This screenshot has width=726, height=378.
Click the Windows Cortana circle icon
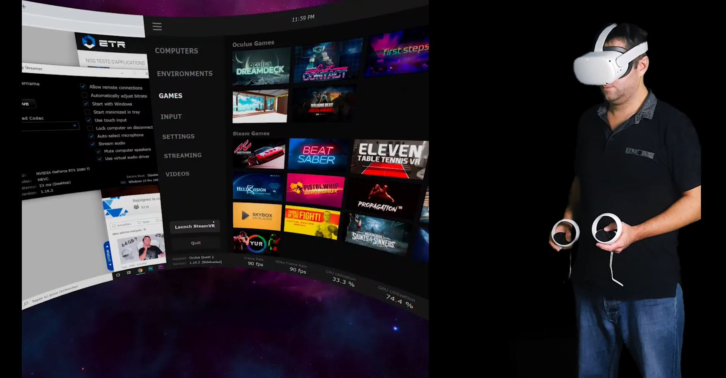point(118,275)
